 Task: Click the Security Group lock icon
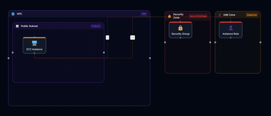[x=180, y=28]
